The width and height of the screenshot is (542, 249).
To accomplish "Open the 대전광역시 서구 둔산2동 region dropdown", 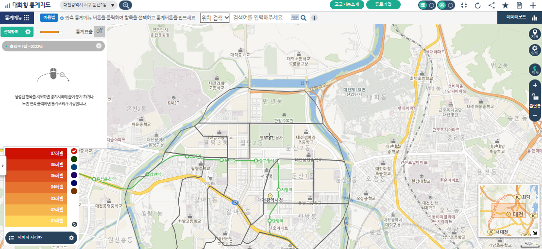I will pyautogui.click(x=89, y=5).
